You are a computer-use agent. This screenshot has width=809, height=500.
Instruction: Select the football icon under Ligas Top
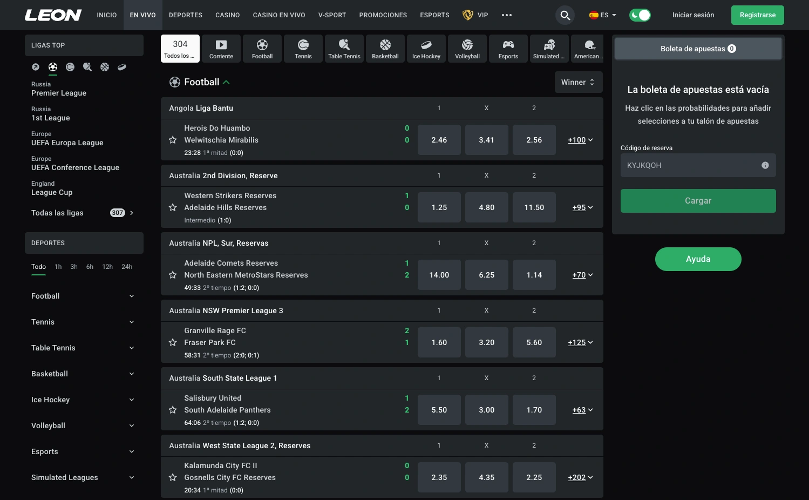tap(53, 67)
